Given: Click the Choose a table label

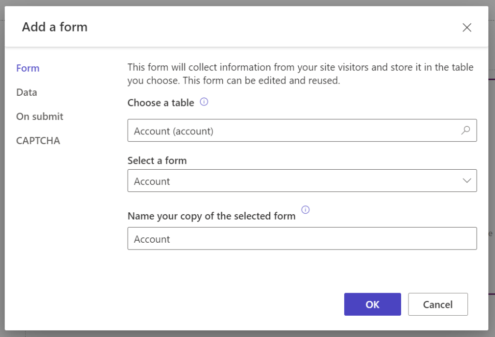Looking at the screenshot, I should [x=160, y=103].
